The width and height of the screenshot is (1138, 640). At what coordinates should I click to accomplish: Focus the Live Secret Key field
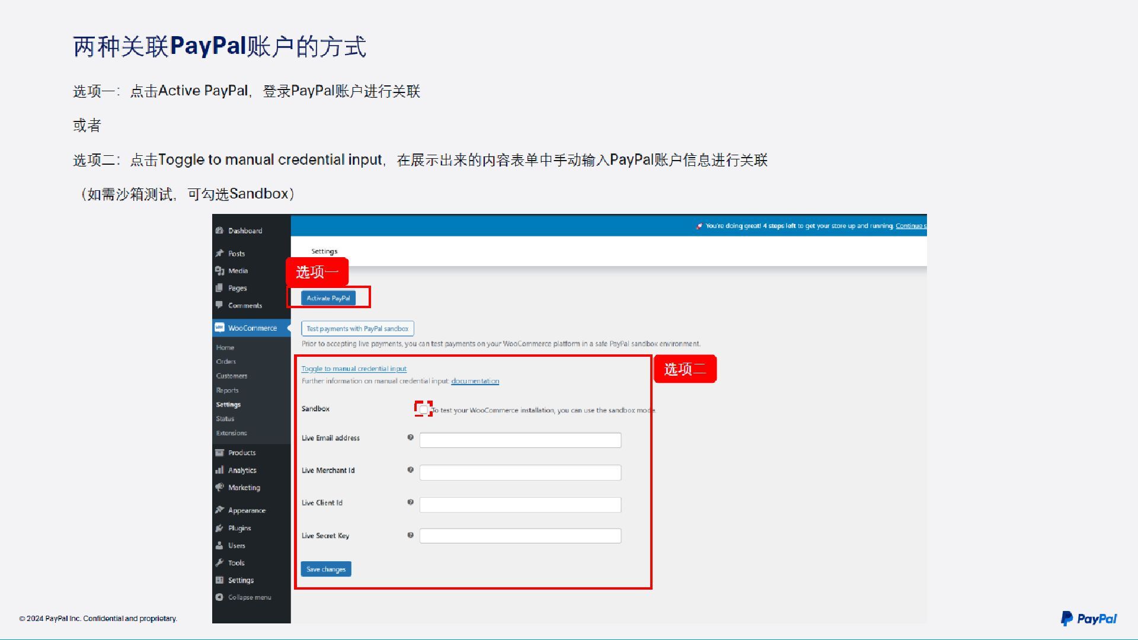(x=520, y=536)
